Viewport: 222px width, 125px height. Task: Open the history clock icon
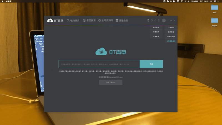coord(152,20)
